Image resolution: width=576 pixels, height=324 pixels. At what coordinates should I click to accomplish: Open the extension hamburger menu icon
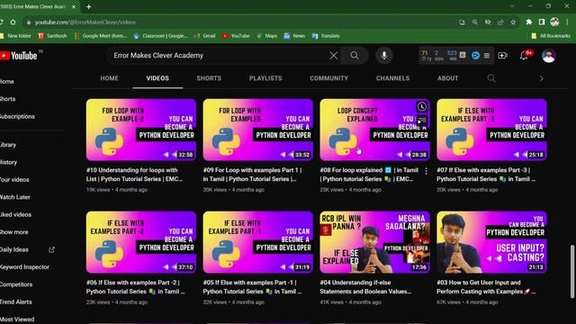[487, 56]
